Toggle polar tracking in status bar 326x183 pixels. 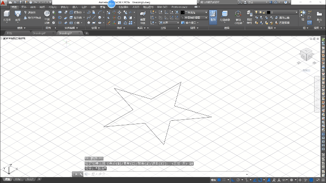238,180
